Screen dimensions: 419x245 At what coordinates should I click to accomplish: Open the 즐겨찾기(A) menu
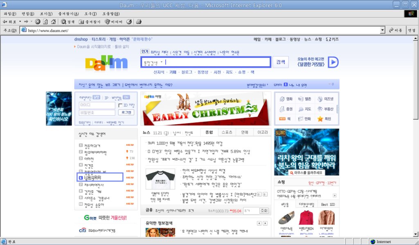click(x=68, y=13)
